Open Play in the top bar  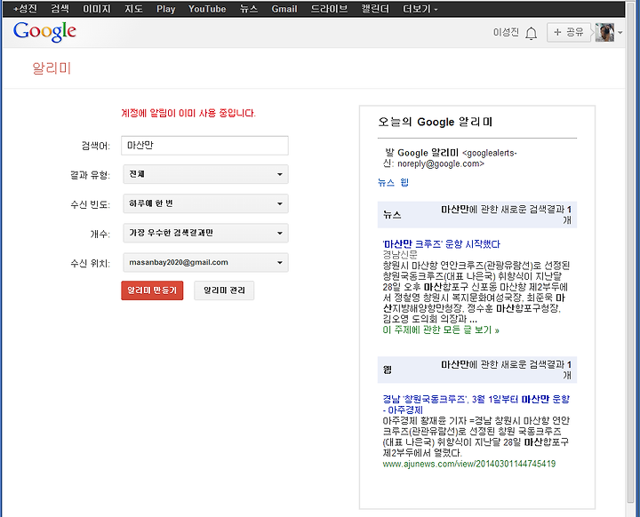[165, 9]
